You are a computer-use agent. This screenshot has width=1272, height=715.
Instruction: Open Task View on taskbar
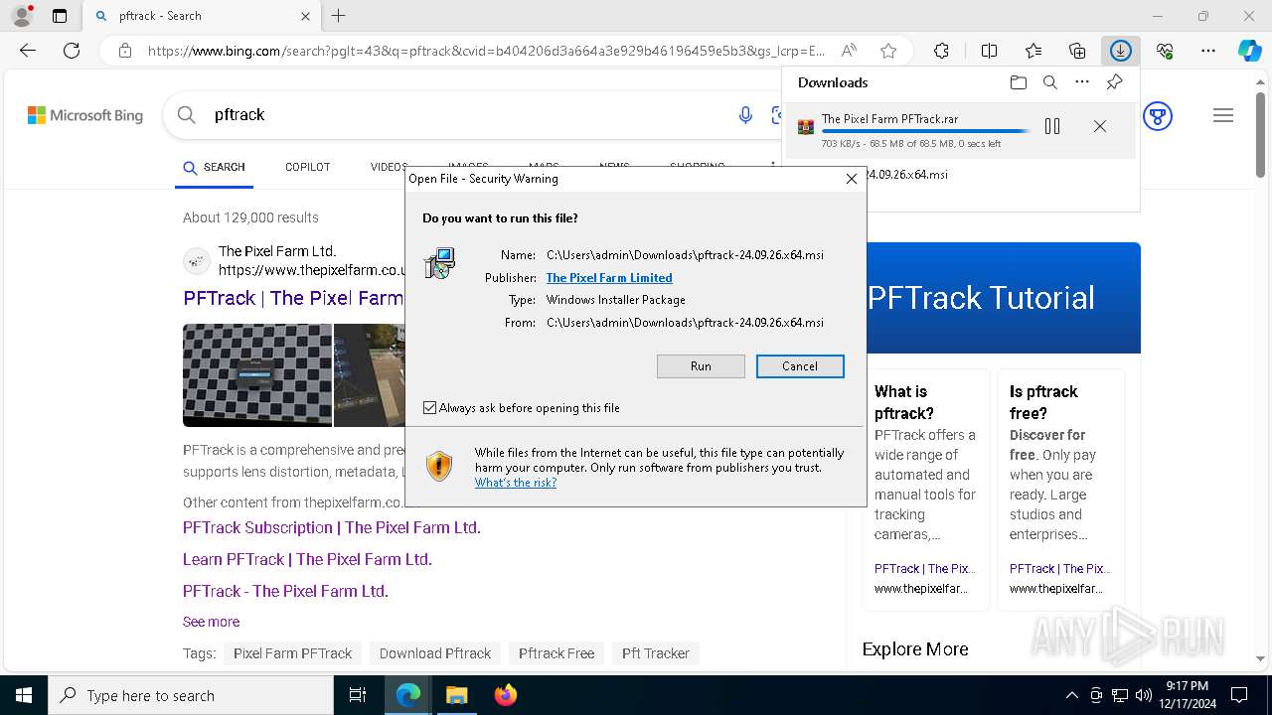point(358,695)
